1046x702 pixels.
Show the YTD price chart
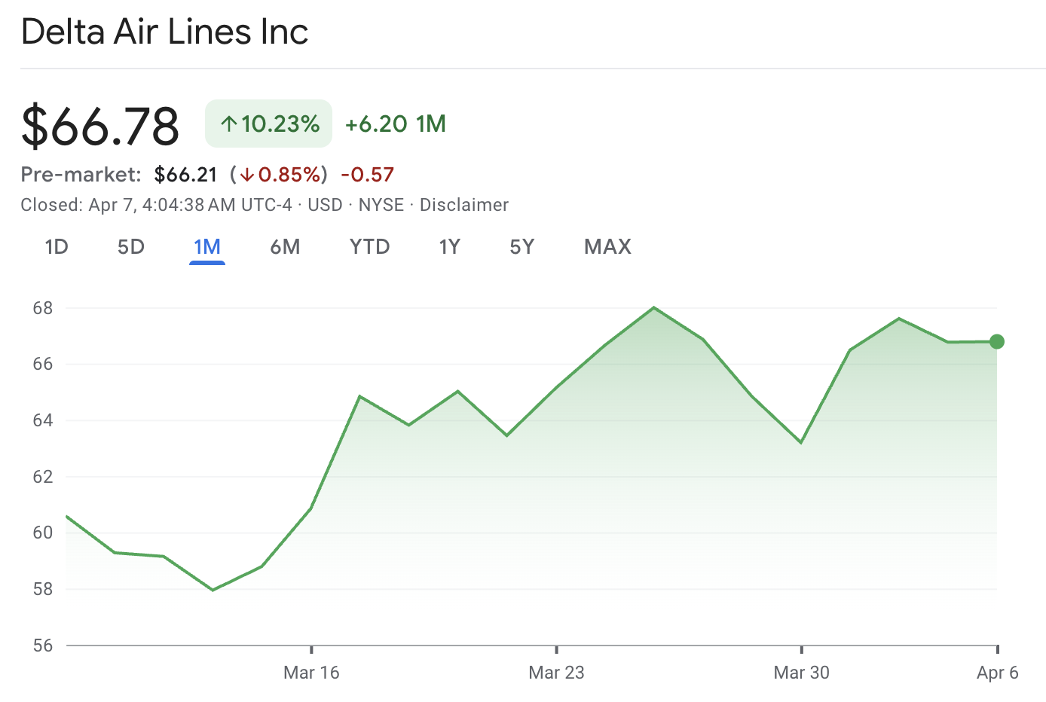[x=369, y=247]
